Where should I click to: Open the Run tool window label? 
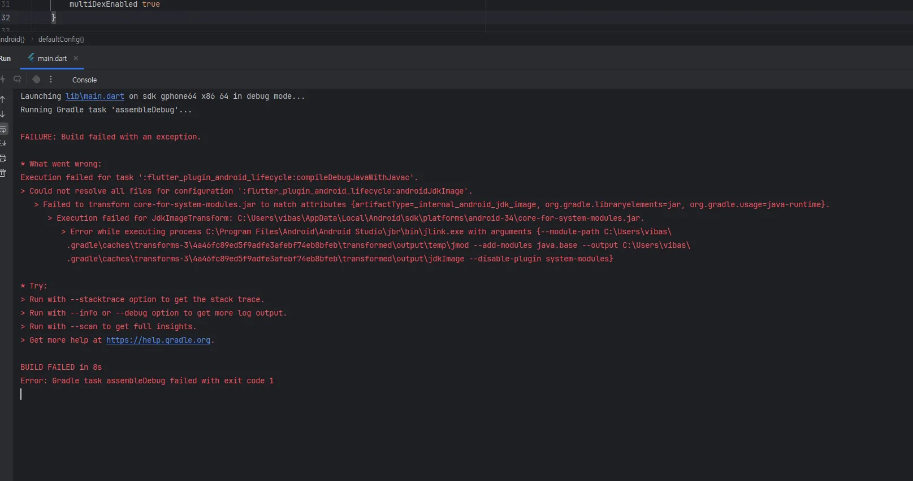[x=6, y=59]
